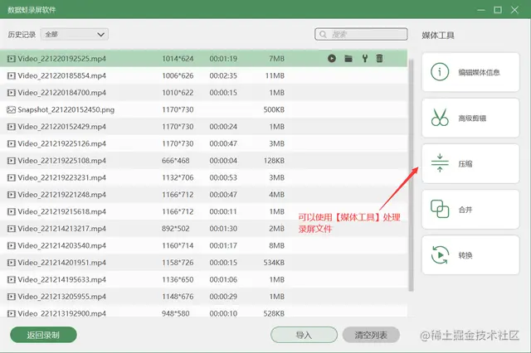Select Video_221220185854.mp4 row
This screenshot has width=531, height=353.
point(203,75)
